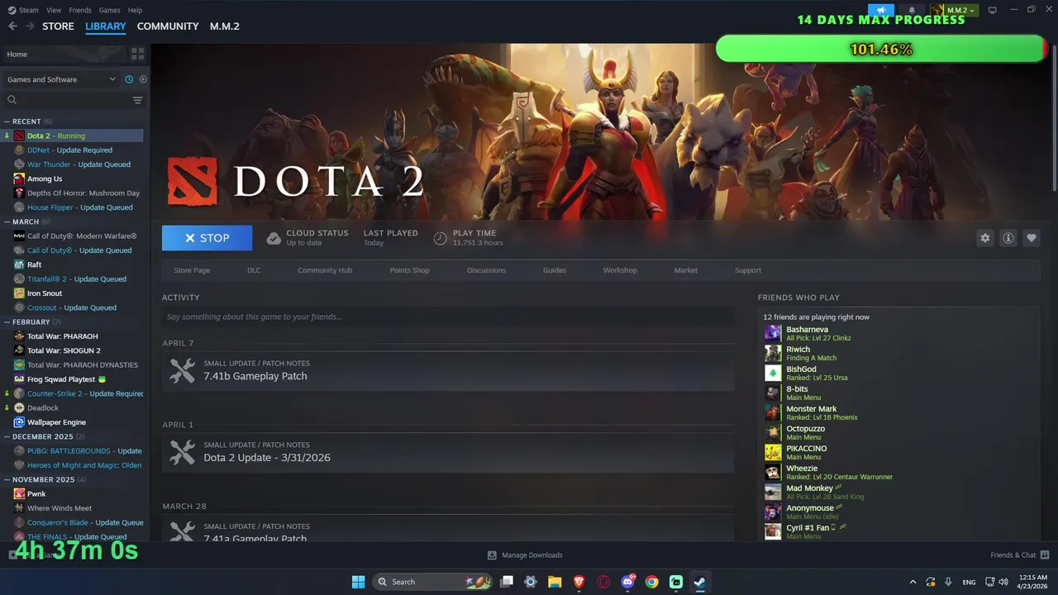Open the Friends menu

click(80, 10)
